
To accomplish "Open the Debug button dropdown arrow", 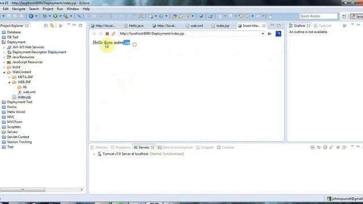I will pos(49,16).
